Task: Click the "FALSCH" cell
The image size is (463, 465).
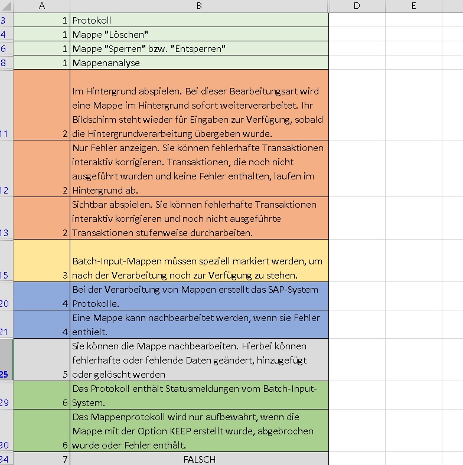Action: click(x=200, y=459)
